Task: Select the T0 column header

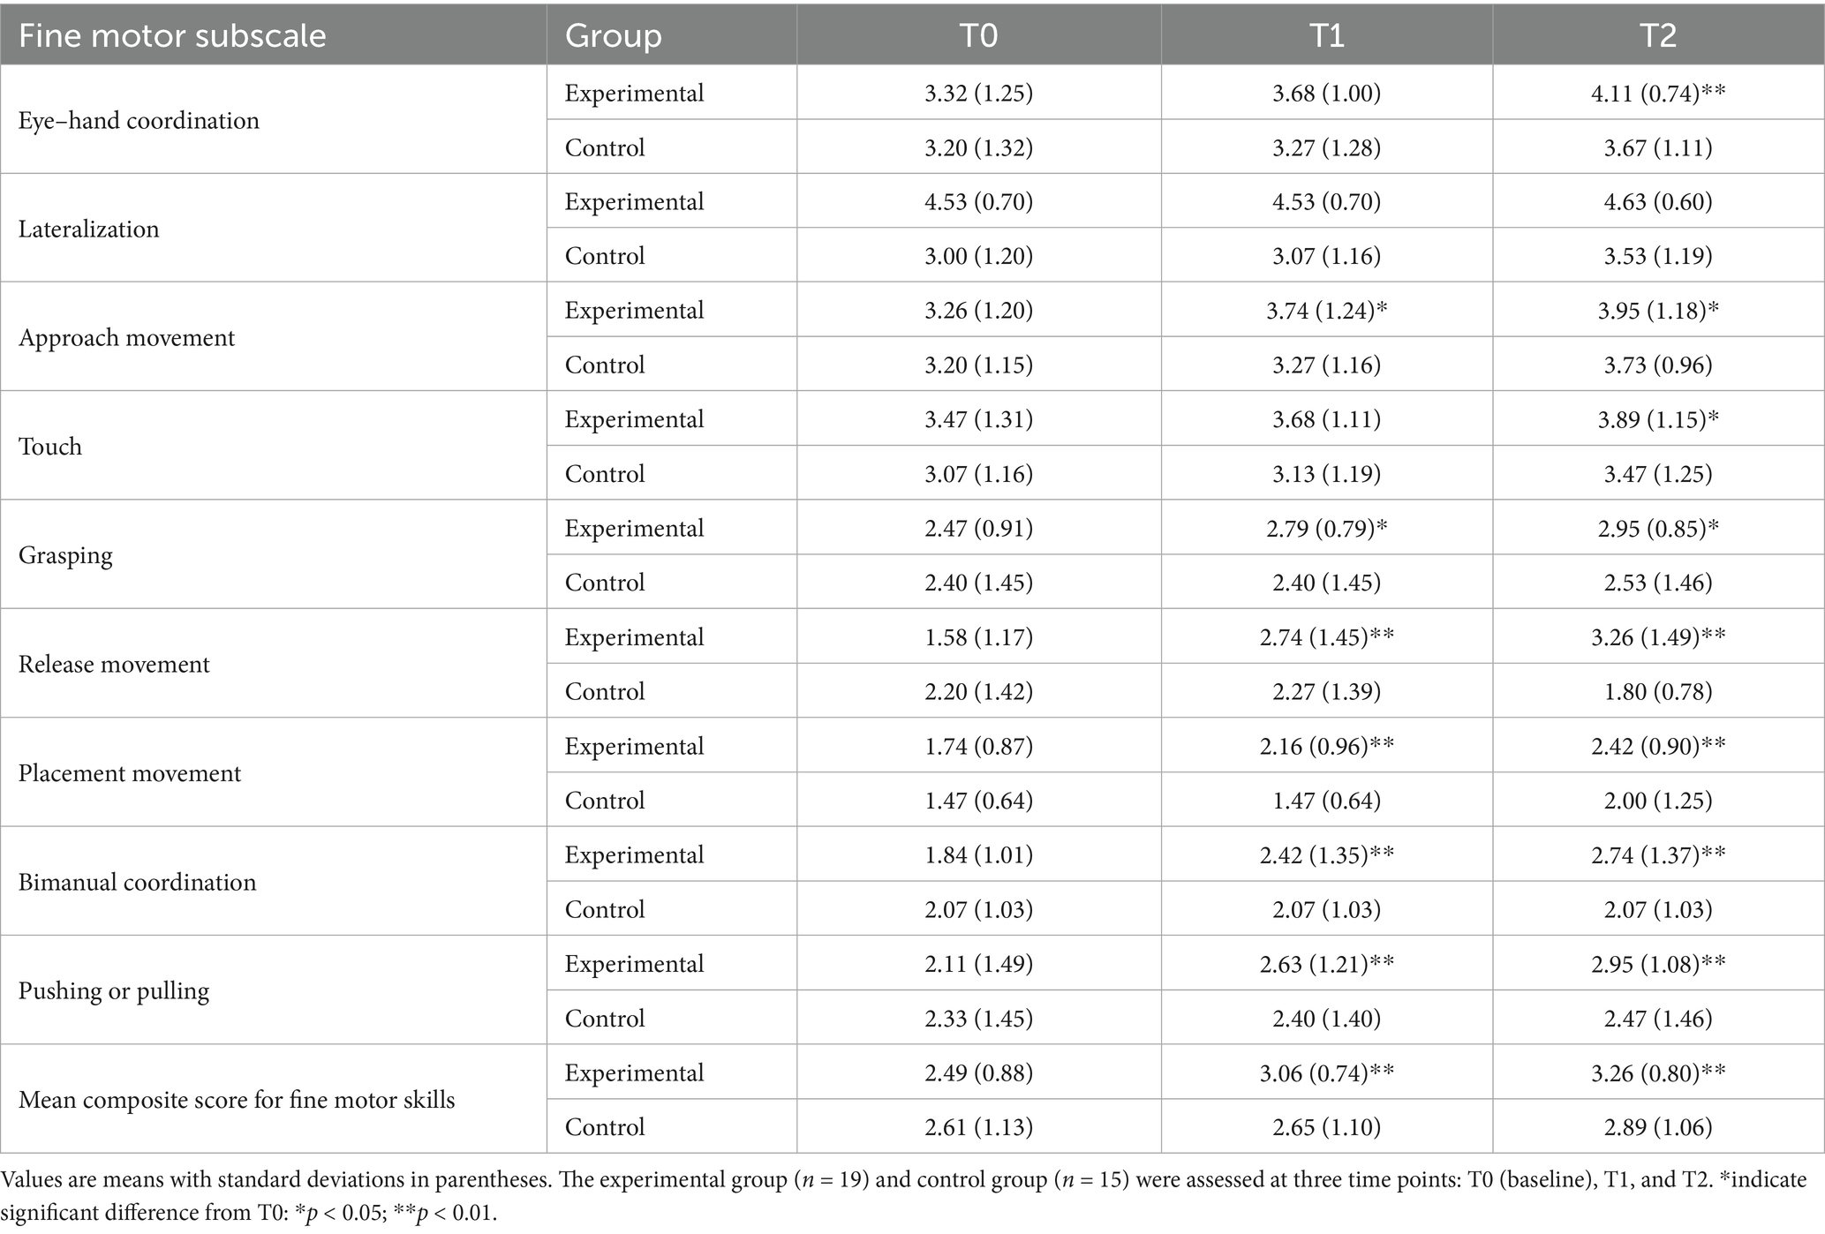Action: (x=978, y=35)
